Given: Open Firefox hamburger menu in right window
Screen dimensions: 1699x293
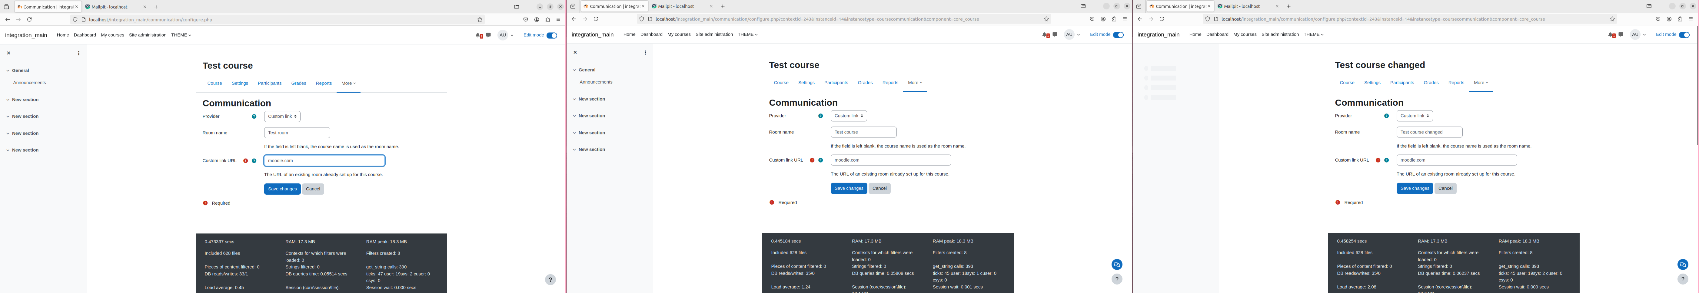Looking at the screenshot, I should point(1691,19).
